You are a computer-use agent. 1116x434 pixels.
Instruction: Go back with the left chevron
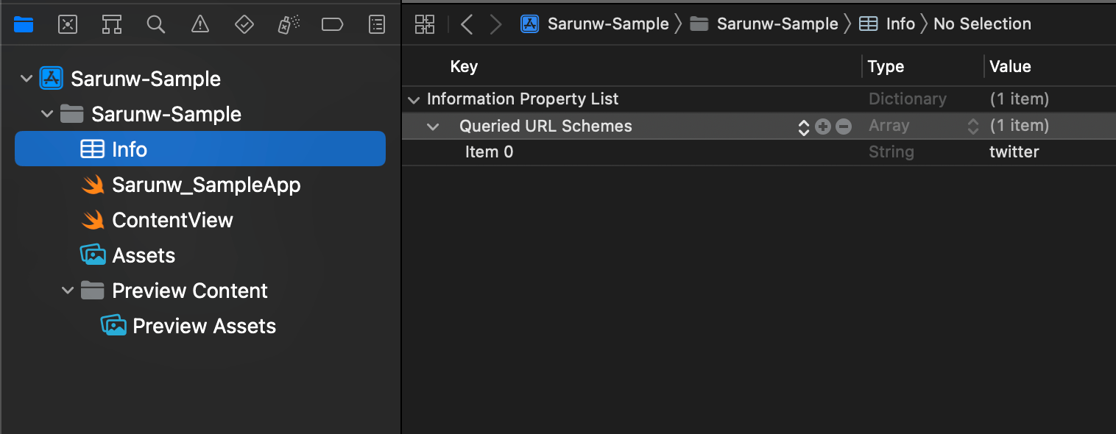pos(466,24)
